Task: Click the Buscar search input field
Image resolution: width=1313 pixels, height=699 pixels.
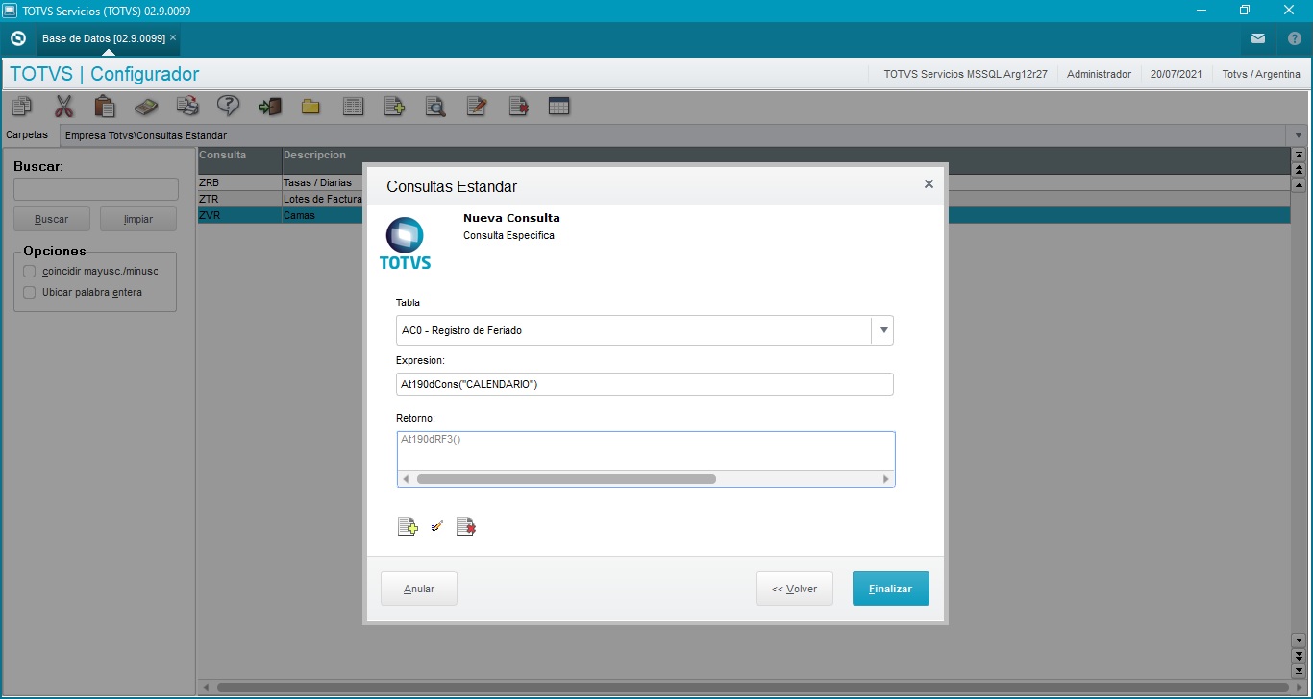Action: click(96, 189)
